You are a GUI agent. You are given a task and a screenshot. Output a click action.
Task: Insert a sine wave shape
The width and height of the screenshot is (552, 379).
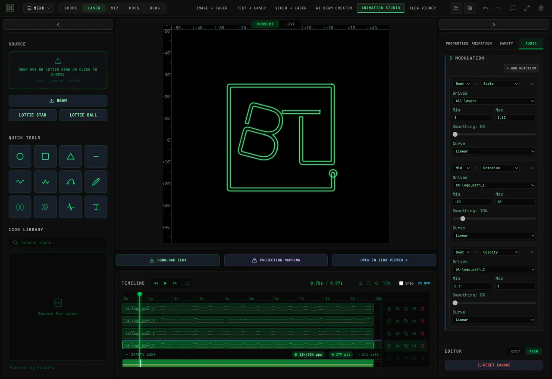point(20,182)
